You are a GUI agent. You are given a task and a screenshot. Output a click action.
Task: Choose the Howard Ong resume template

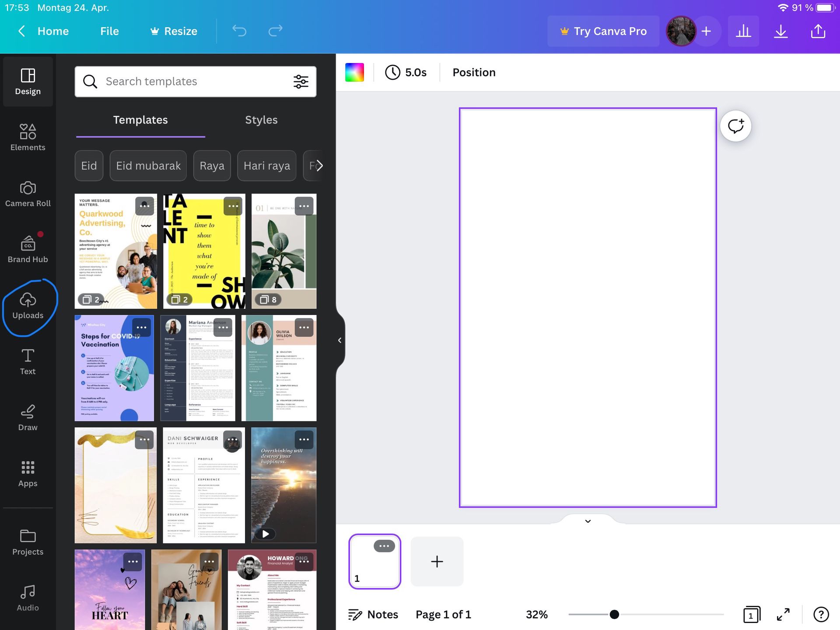(x=272, y=590)
